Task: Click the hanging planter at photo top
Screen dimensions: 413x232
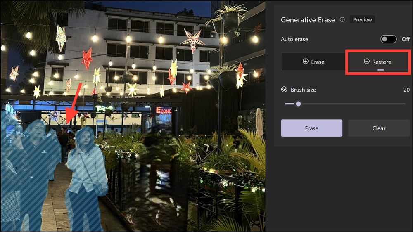Action: coord(230,18)
